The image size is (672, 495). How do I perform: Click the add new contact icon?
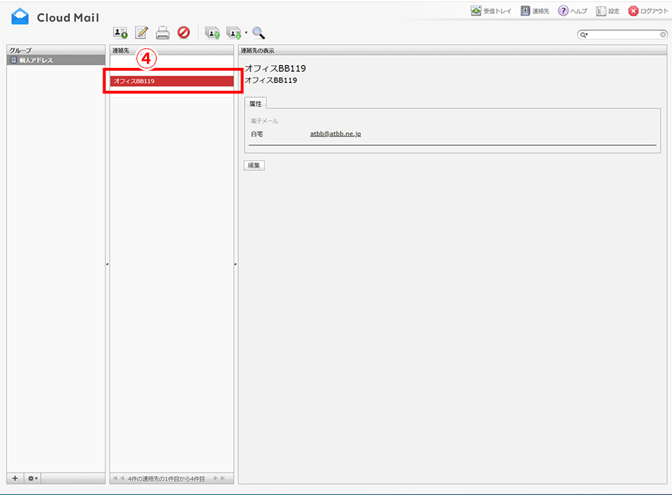[121, 33]
